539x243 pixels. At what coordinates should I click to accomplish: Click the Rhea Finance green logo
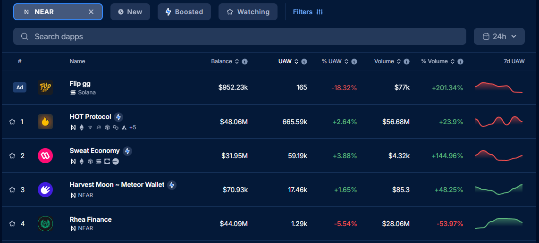tap(45, 224)
